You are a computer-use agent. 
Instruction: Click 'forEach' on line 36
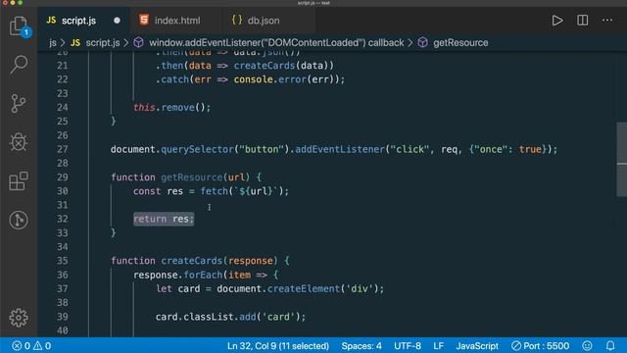[x=203, y=275]
